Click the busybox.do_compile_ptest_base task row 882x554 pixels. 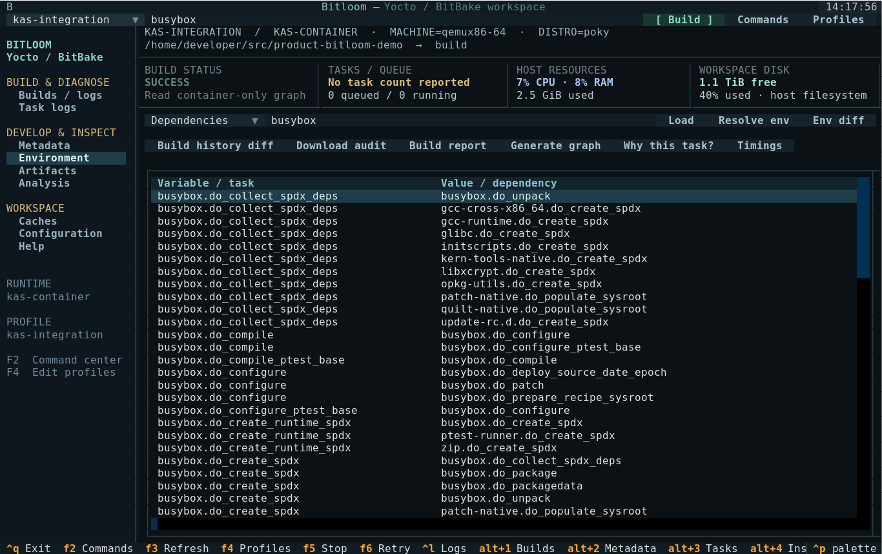click(504, 360)
